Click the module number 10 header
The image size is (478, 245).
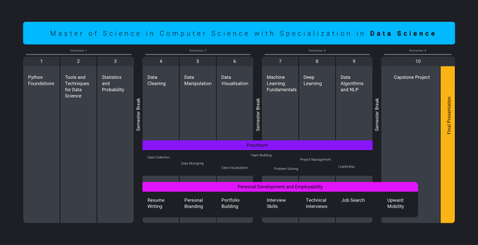tap(418, 61)
